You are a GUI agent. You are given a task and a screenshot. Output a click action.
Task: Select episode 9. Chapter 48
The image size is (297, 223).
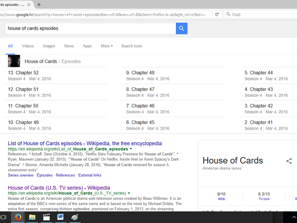tap(174, 75)
